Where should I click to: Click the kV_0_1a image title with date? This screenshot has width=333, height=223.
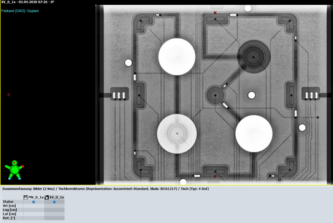28,2
